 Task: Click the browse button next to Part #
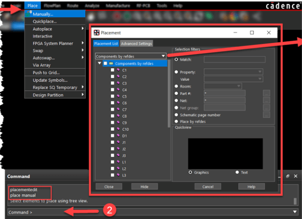(266, 93)
